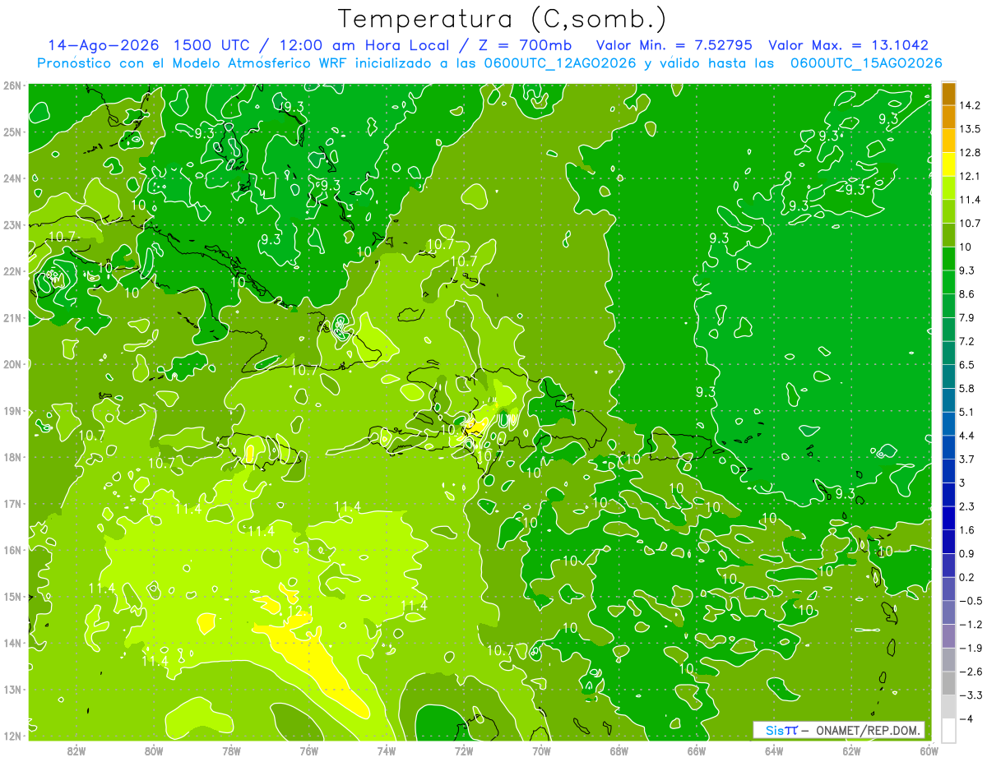
Task: Click the "26N" latitude label
Action: [x=12, y=85]
